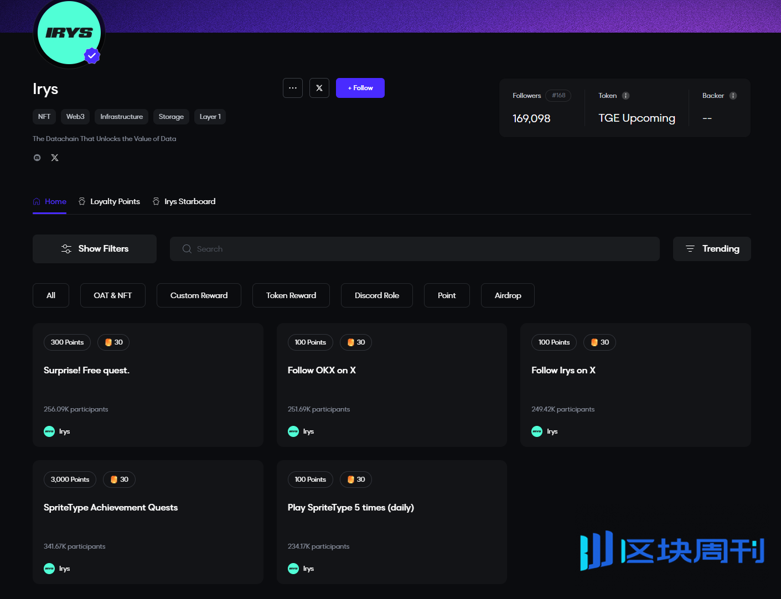Image resolution: width=781 pixels, height=599 pixels.
Task: Click the gem 30 badge on SpriteType Achievement card
Action: (x=119, y=480)
